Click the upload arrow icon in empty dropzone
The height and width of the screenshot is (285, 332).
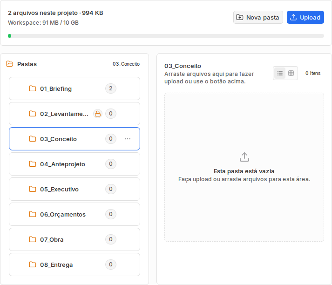coord(244,157)
